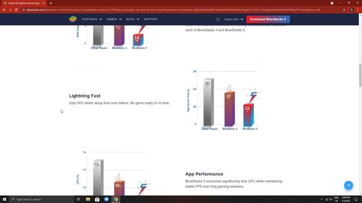
Task: Select the Fastest & Lightest Android App tab
Action: point(24,3)
